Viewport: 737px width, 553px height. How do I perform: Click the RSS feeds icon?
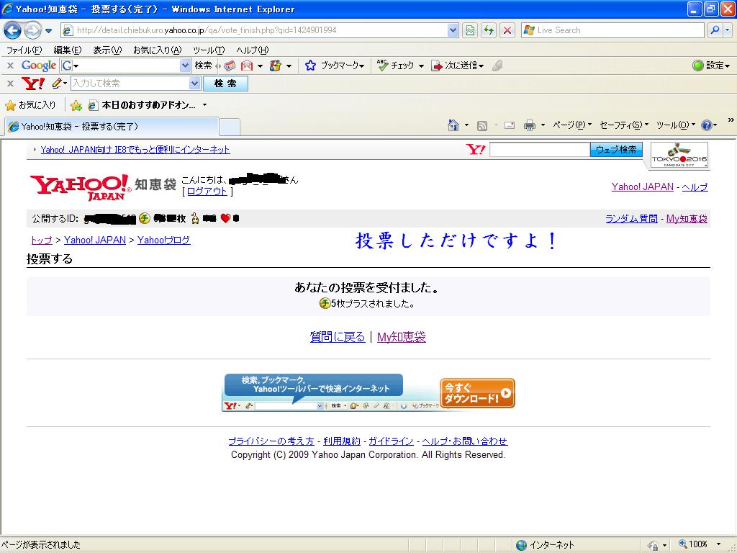click(x=481, y=125)
